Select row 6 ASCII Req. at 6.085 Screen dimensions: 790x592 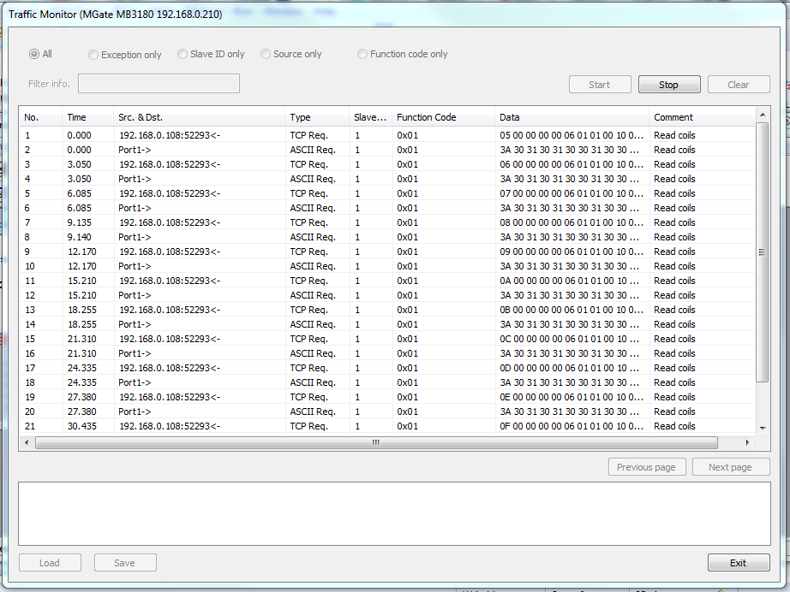(x=387, y=208)
